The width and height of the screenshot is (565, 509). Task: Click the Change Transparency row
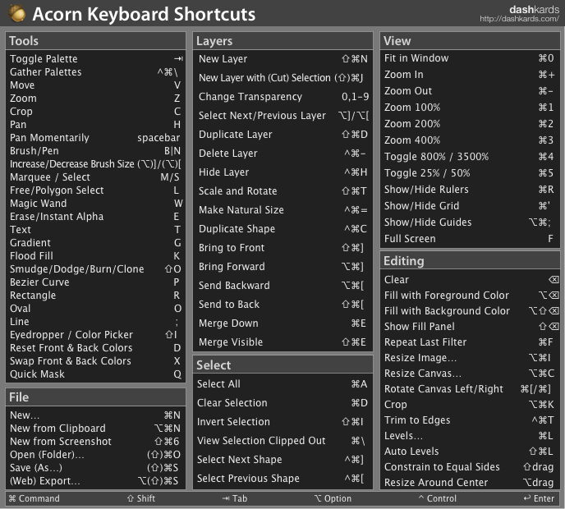[x=282, y=97]
